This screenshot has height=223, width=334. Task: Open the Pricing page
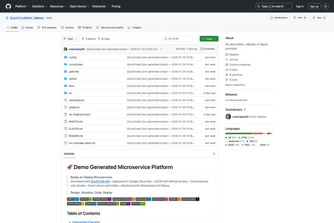116,6
